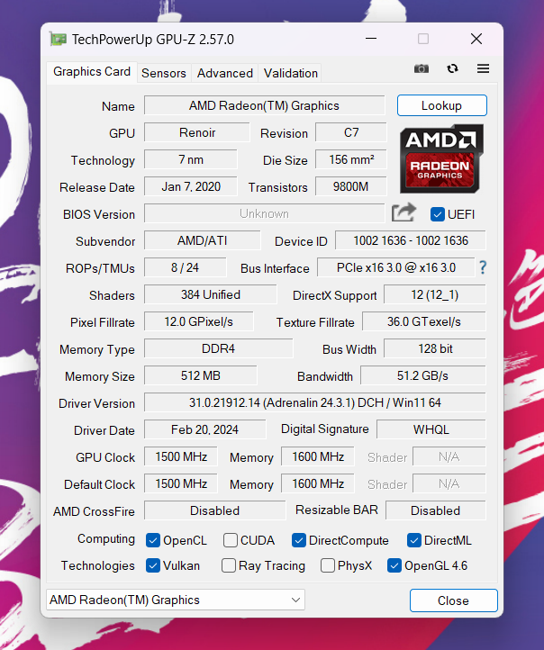The image size is (544, 650).
Task: Click the Computing label
Action: pyautogui.click(x=106, y=538)
